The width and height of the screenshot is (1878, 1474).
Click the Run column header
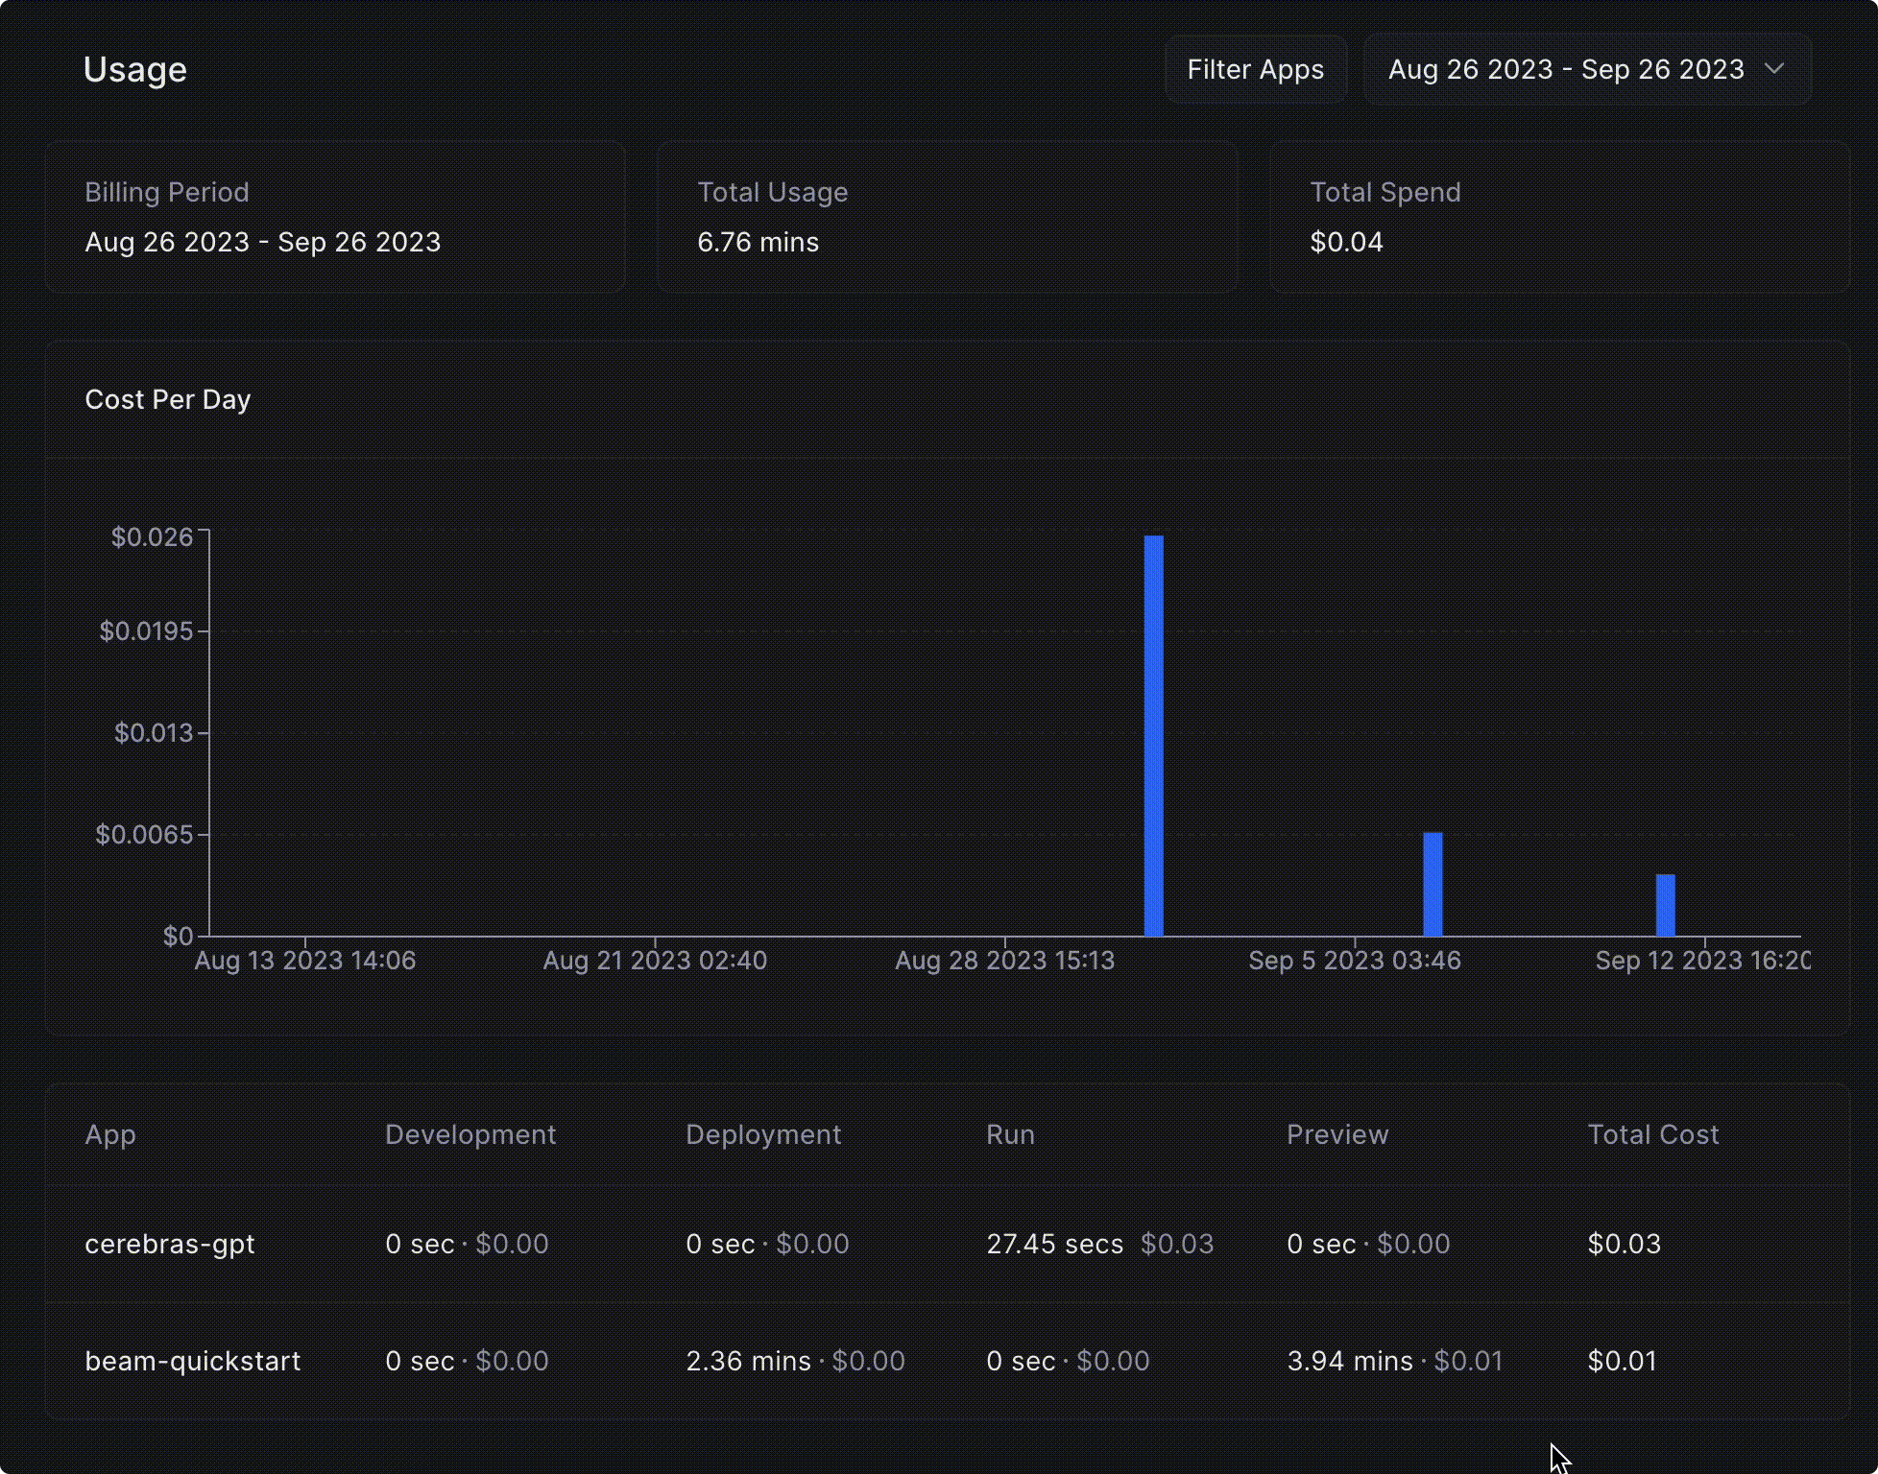[x=1010, y=1134]
